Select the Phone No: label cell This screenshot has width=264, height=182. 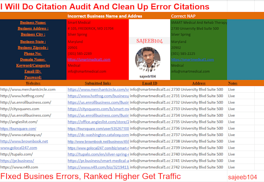(33, 53)
